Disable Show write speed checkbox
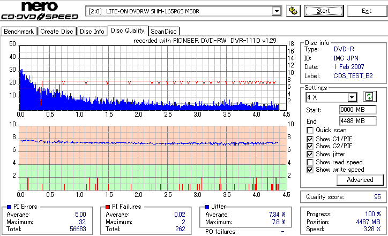388x236 pixels. coord(310,170)
